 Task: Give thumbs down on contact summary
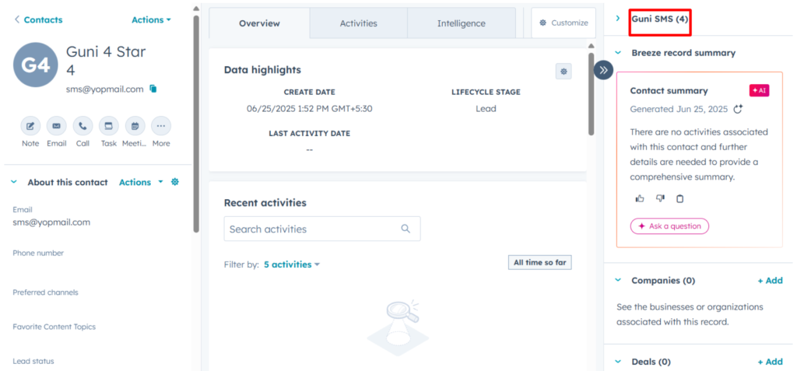click(x=660, y=198)
